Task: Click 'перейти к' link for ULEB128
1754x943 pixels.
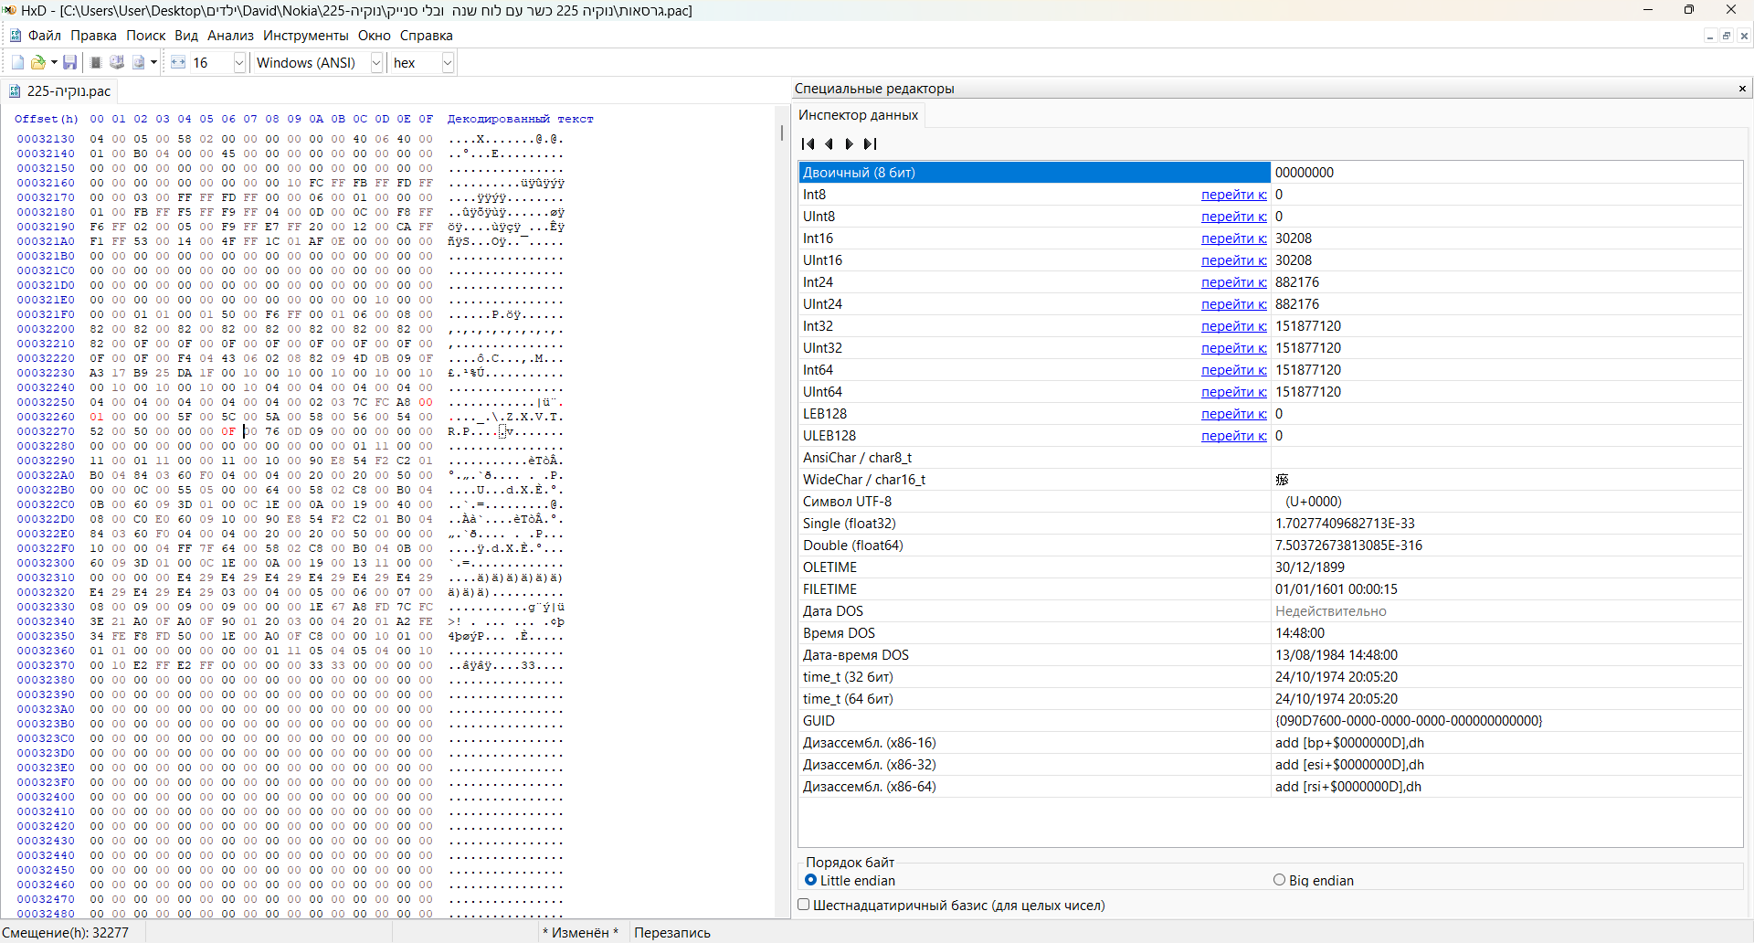Action: pos(1233,436)
